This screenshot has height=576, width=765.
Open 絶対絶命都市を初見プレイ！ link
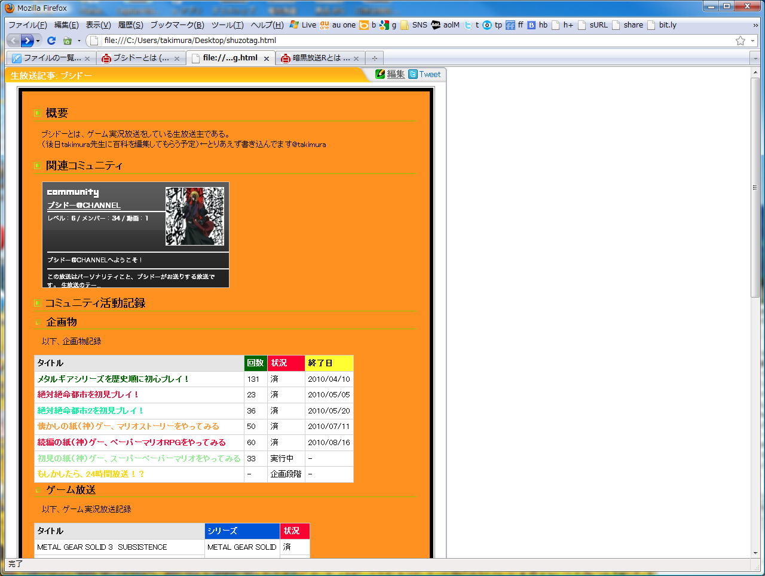[88, 394]
